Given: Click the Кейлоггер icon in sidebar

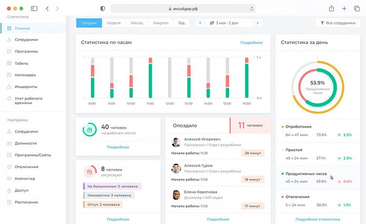Looking at the screenshot, I should (x=9, y=179).
